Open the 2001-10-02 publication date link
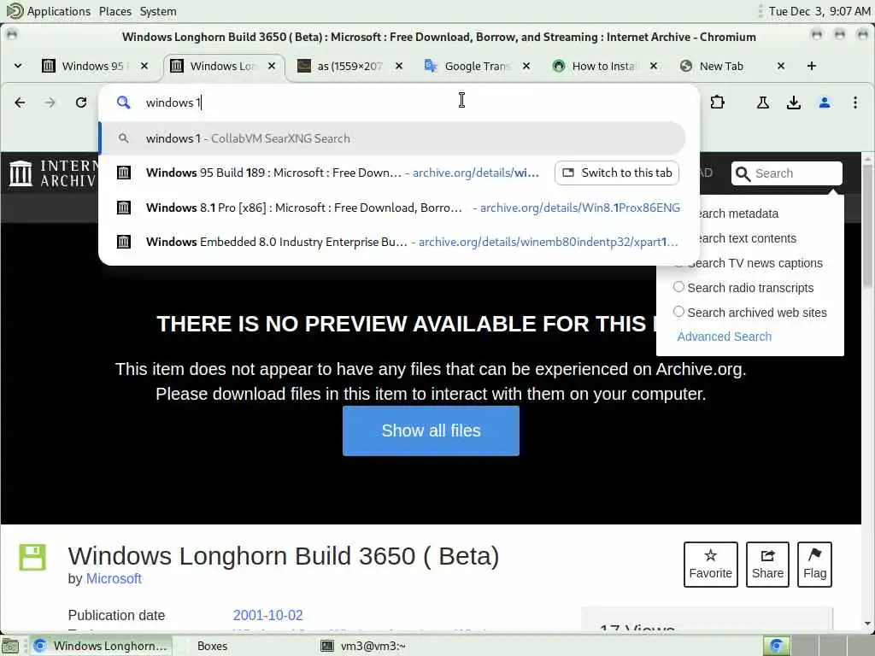 point(267,615)
